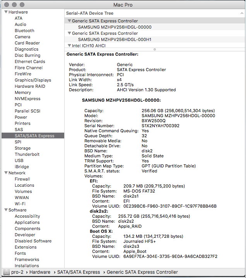Select Extensions under Software
This screenshot has height=278, width=246.
(x=26, y=247)
